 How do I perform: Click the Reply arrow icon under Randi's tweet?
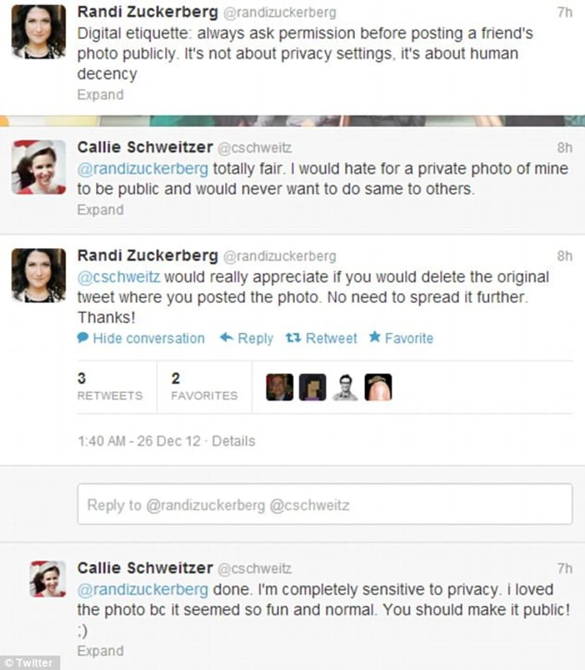point(227,338)
